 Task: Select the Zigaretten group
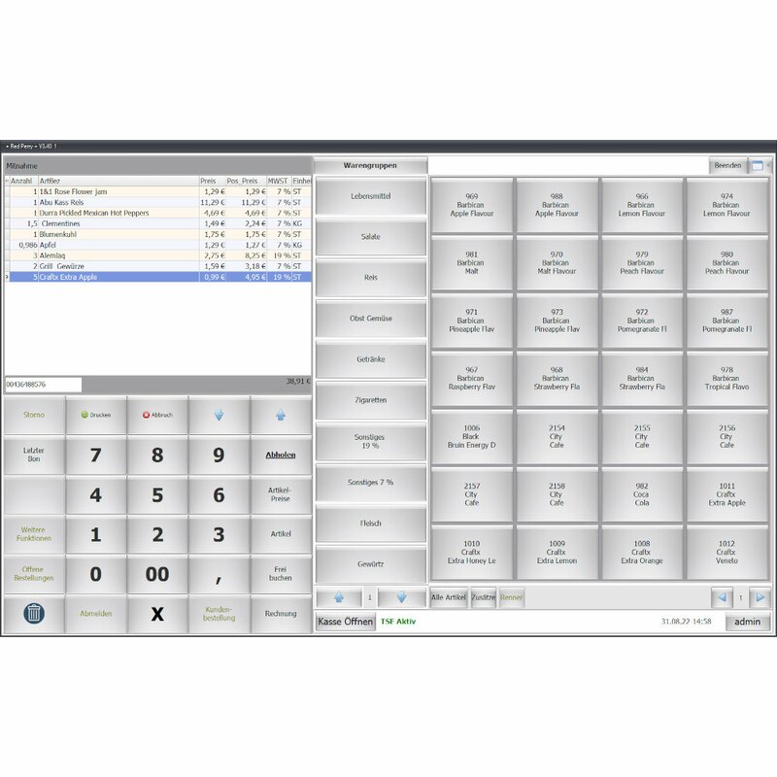pos(371,400)
